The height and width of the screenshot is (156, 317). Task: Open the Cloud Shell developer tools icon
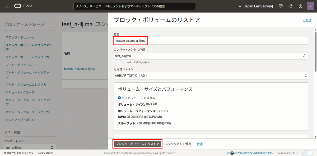[x=281, y=6]
